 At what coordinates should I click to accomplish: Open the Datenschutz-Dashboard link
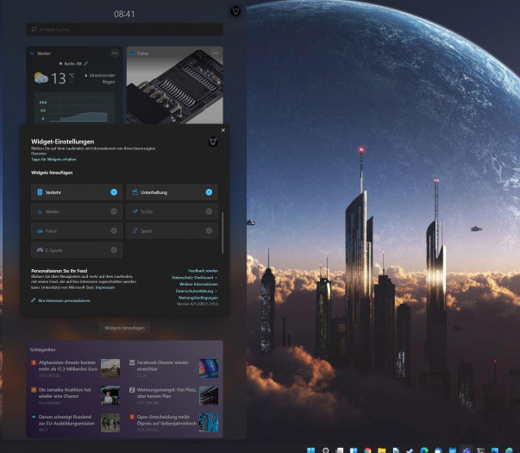pos(194,278)
